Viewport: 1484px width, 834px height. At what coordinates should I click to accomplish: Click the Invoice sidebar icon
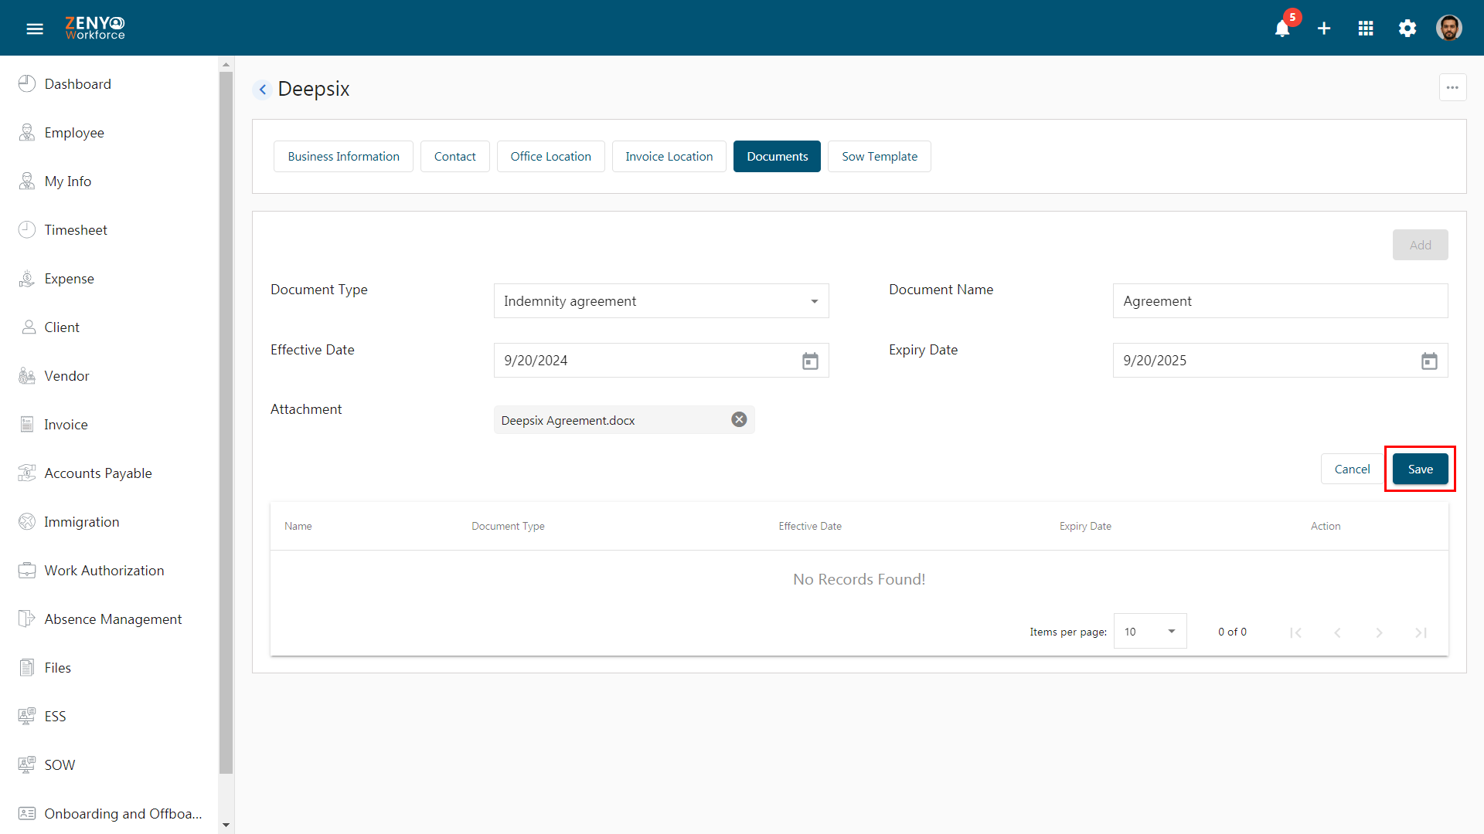point(26,424)
